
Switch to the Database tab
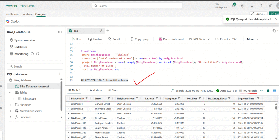click(27, 14)
